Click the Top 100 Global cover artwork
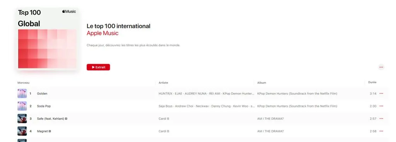396x142 pixels. 47,39
